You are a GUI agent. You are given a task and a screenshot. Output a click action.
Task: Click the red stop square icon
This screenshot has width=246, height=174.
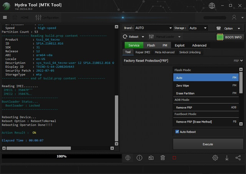pyautogui.click(x=174, y=158)
